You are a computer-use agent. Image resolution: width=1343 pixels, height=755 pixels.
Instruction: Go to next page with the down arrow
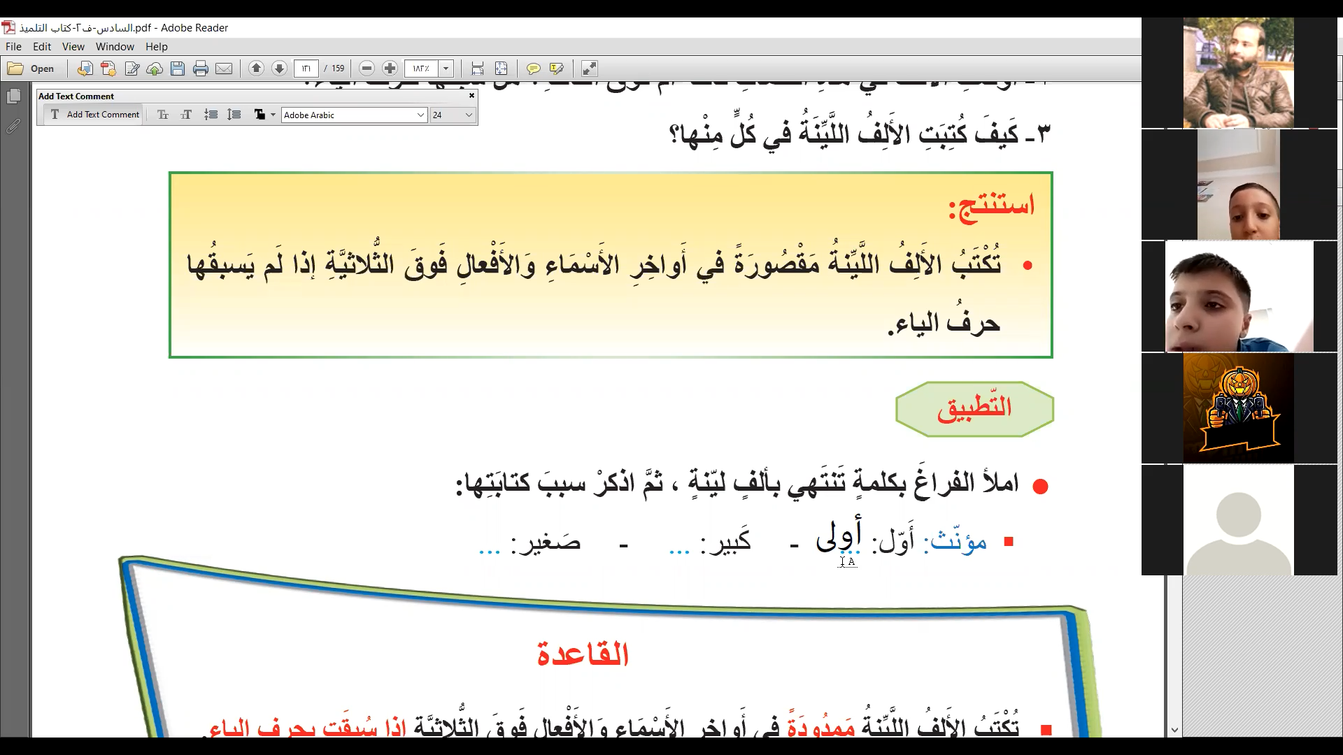point(279,69)
